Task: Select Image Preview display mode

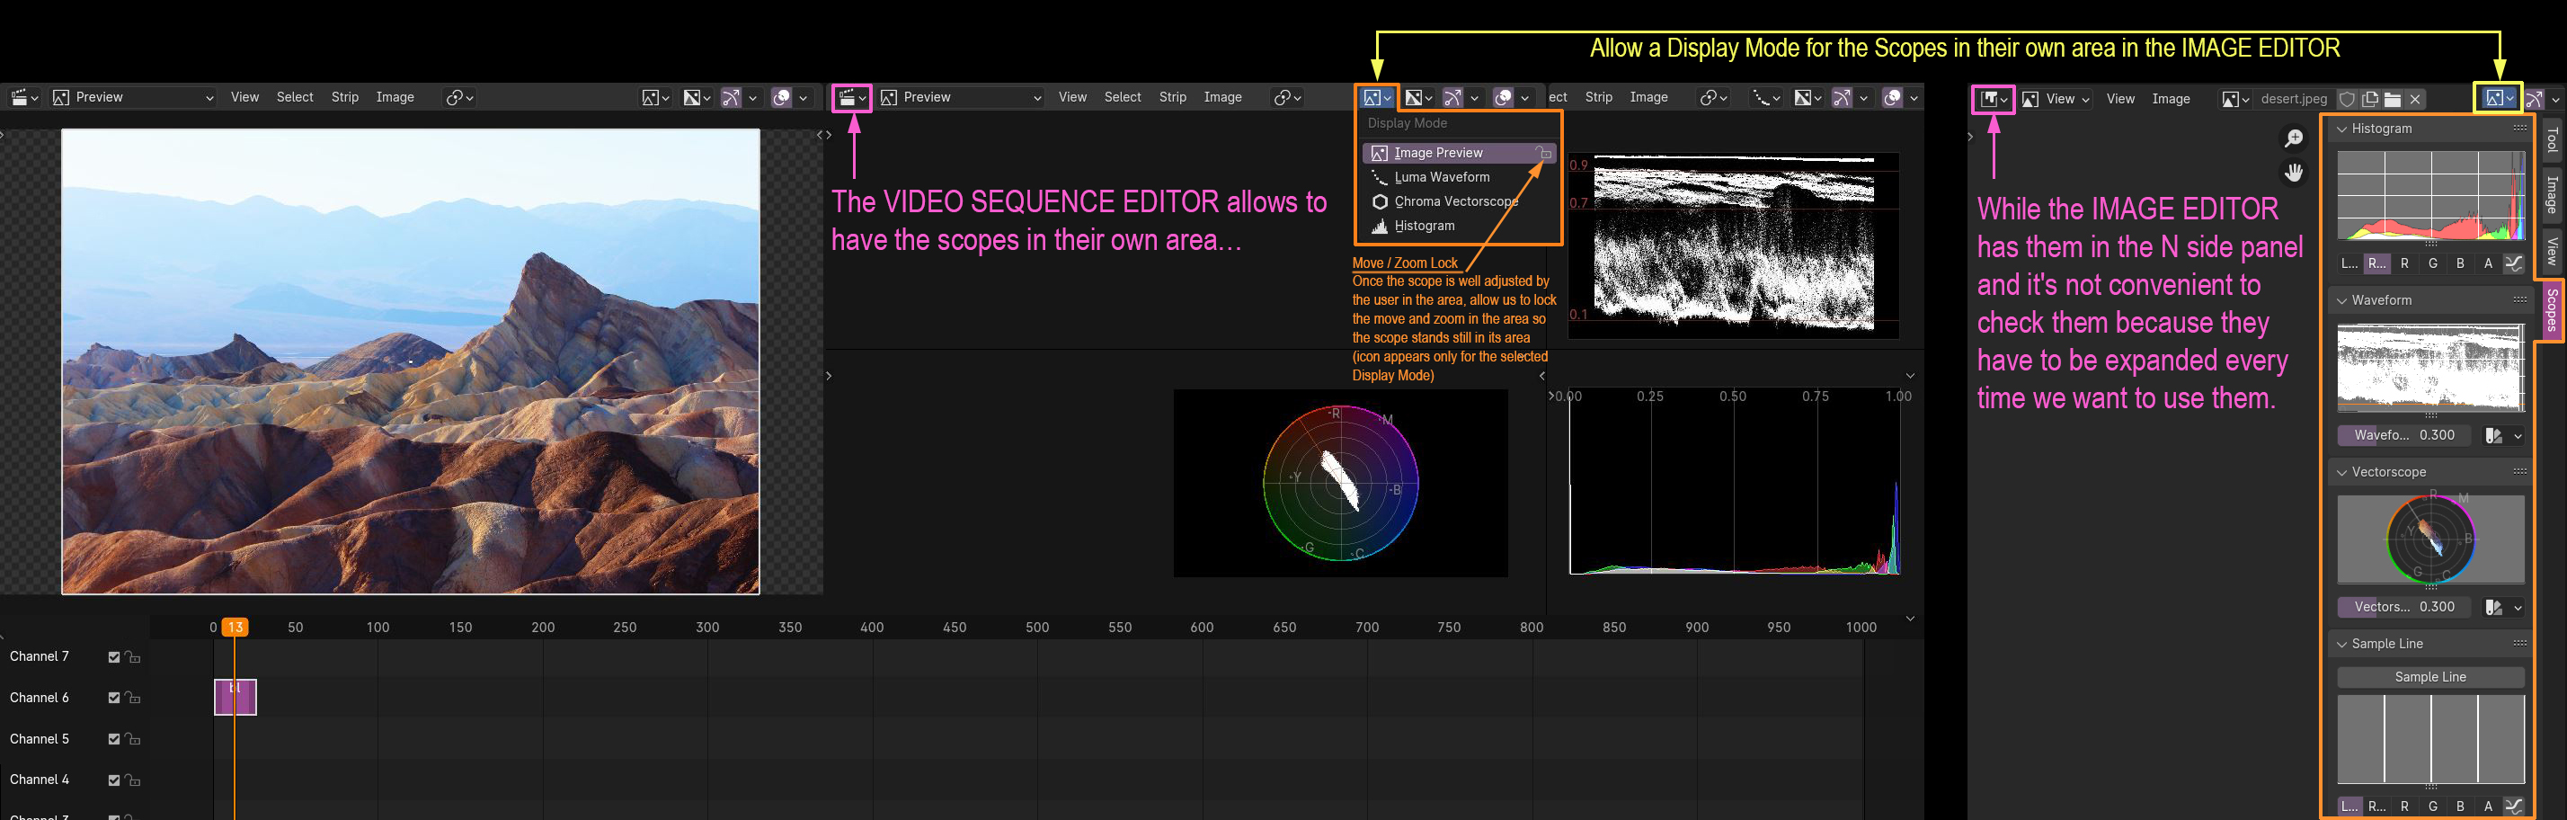Action: pos(1458,153)
